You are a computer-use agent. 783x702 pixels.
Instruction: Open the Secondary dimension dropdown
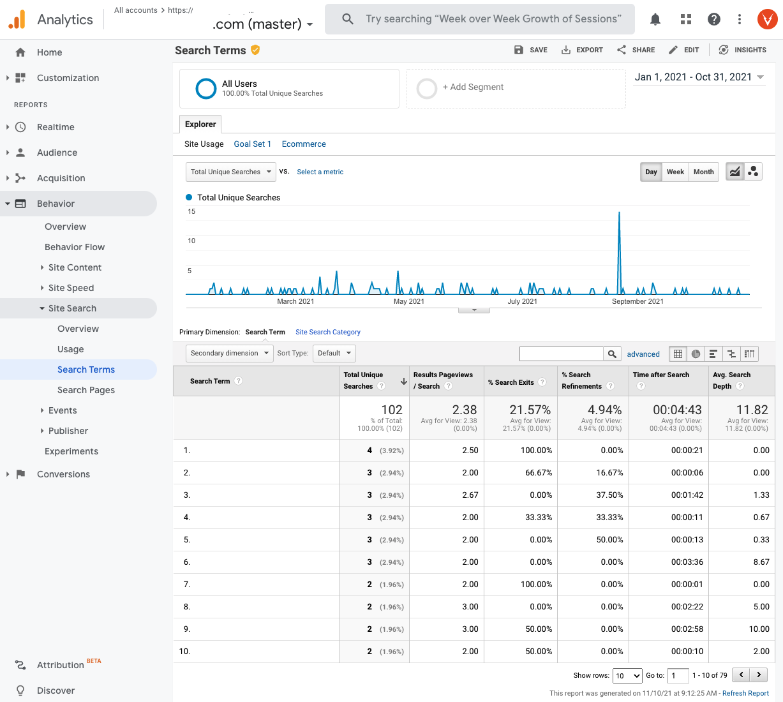[x=229, y=353]
